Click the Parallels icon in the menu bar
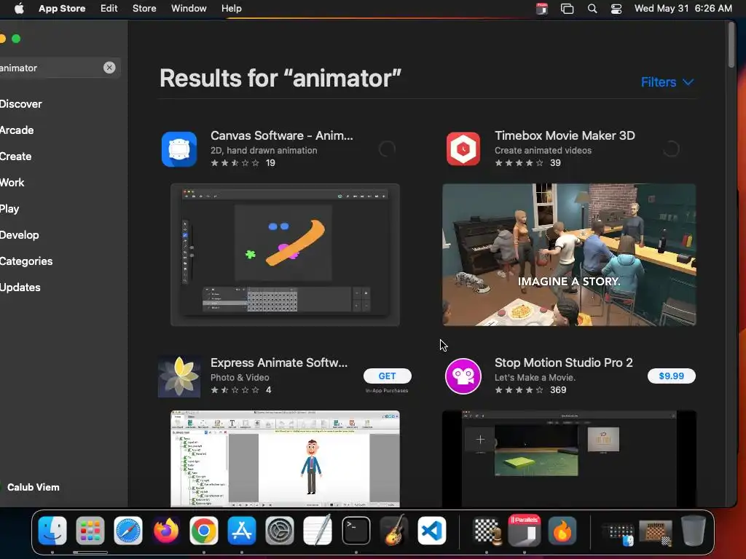The height and width of the screenshot is (559, 746). point(542,9)
